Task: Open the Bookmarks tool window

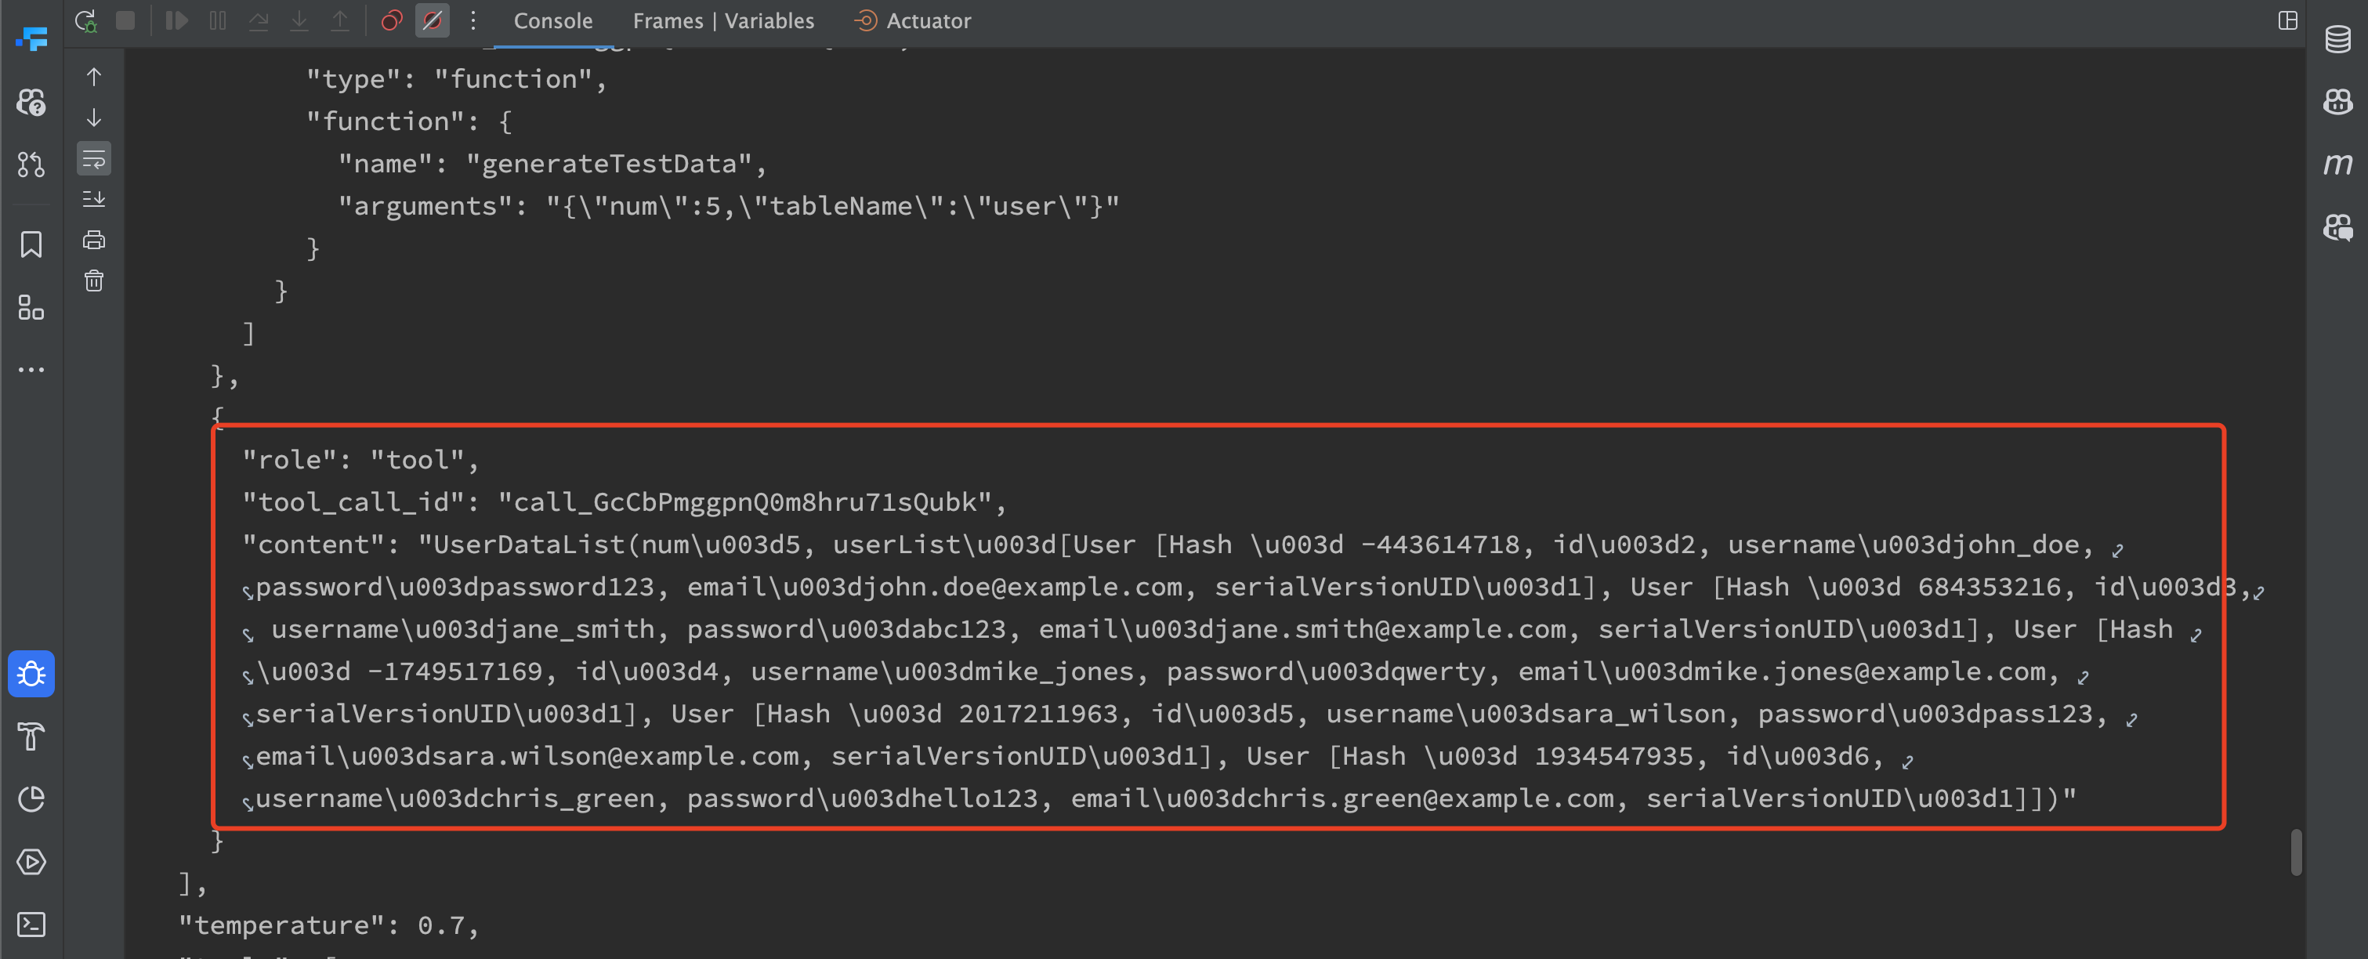Action: [31, 244]
